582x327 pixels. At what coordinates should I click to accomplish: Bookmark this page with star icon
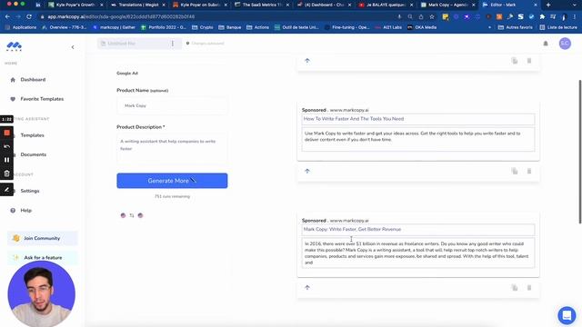coord(432,16)
